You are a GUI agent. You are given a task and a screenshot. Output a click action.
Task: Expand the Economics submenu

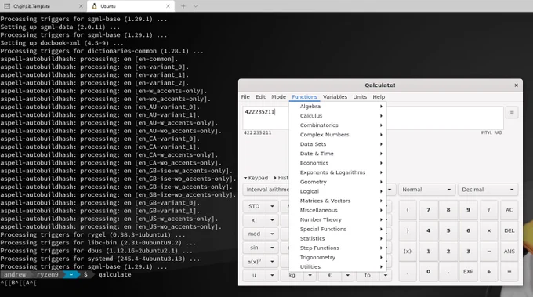(338, 163)
